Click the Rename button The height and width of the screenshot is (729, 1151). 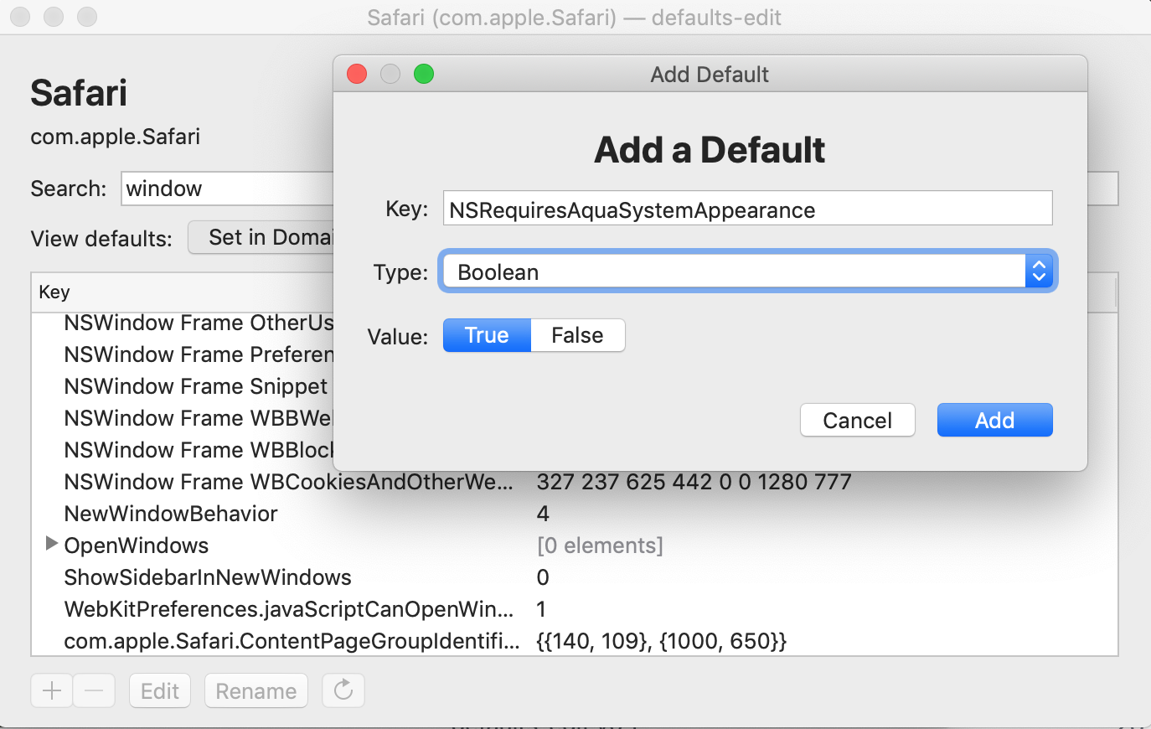[256, 690]
